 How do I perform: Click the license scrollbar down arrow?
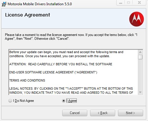[140, 92]
